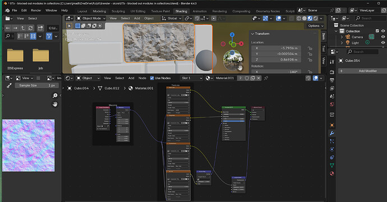Switch to the Modeling workspace tab

click(x=99, y=11)
